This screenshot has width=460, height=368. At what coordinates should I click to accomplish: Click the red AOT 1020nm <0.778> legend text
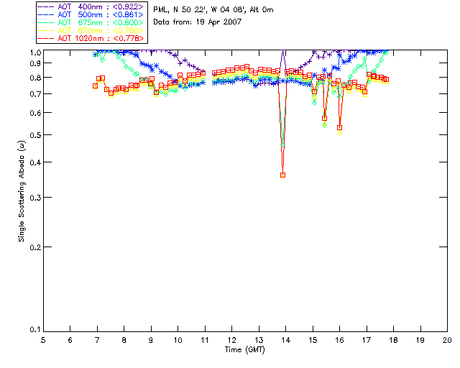(x=101, y=38)
